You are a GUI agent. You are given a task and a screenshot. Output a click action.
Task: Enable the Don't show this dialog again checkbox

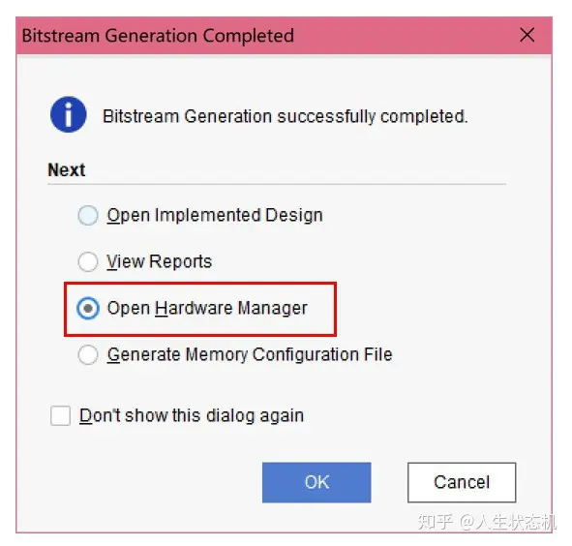pos(61,415)
